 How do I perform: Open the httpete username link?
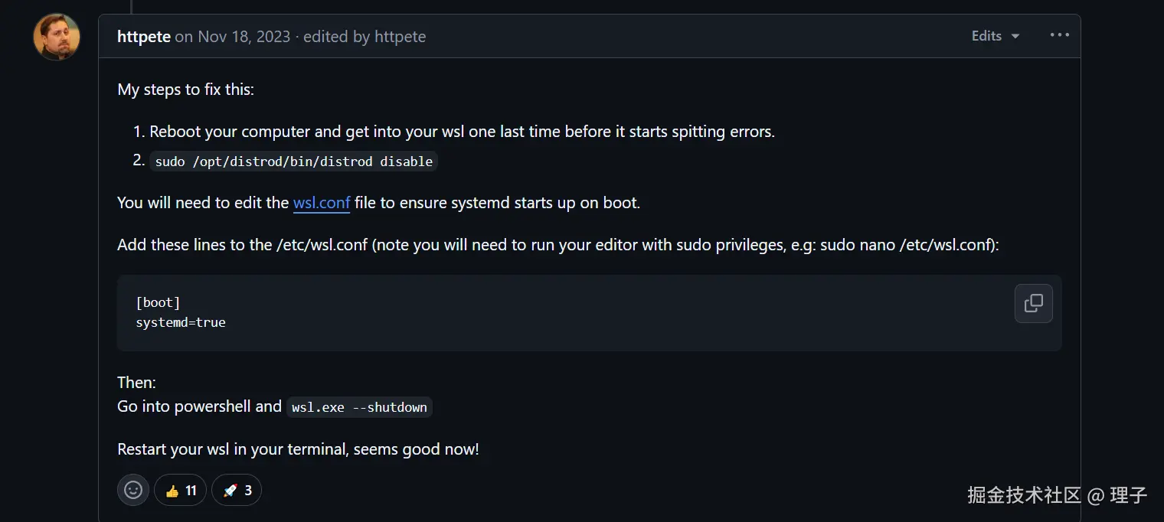[x=144, y=37]
